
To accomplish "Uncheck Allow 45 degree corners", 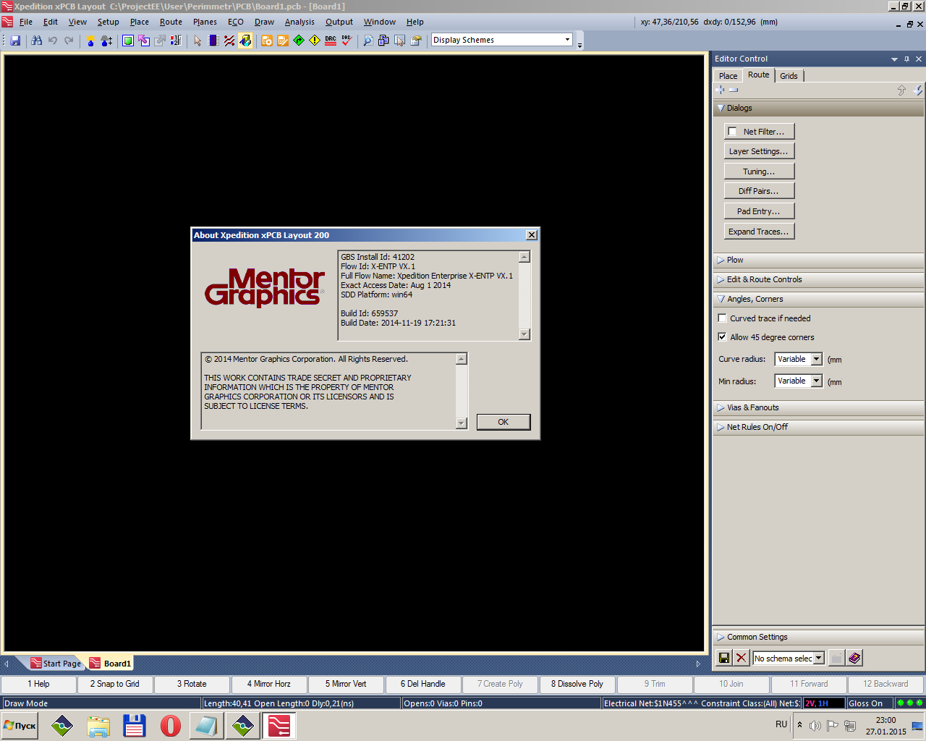I will click(x=722, y=336).
